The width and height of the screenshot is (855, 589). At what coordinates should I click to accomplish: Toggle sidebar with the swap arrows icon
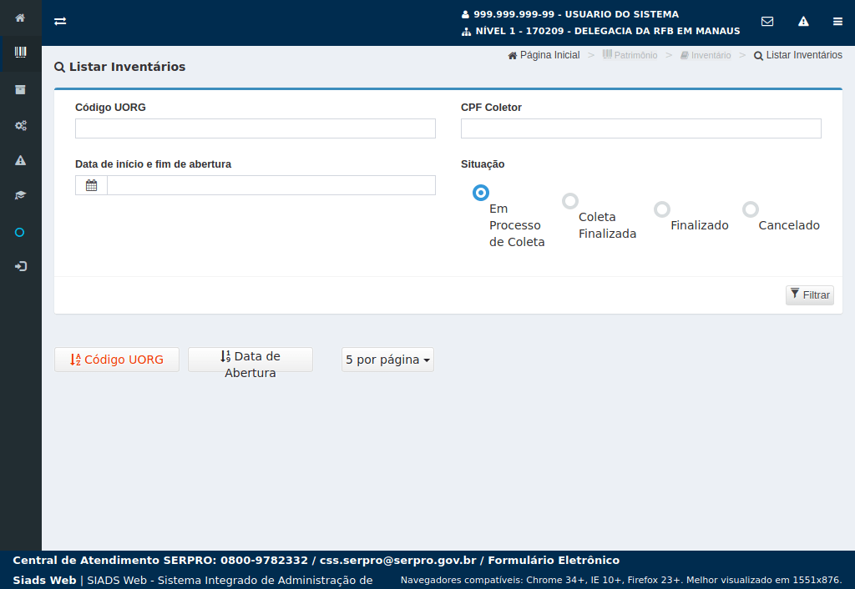tap(60, 21)
